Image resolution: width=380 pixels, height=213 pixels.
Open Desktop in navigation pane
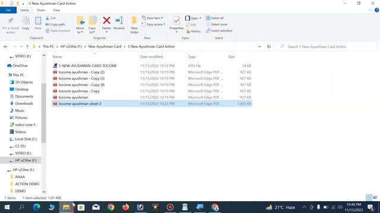pos(19,89)
